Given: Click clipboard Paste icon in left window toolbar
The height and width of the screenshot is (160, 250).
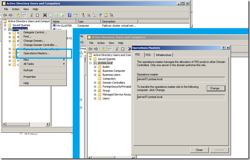Looking at the screenshot, I should click(x=37, y=15).
